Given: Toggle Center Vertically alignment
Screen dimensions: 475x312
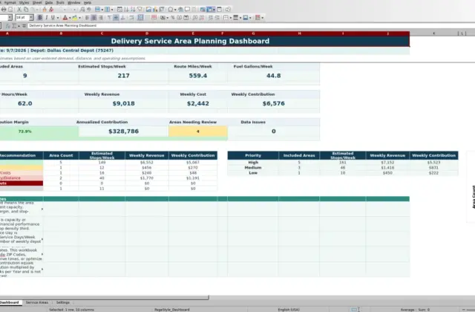Looking at the screenshot, I should coord(116,18).
